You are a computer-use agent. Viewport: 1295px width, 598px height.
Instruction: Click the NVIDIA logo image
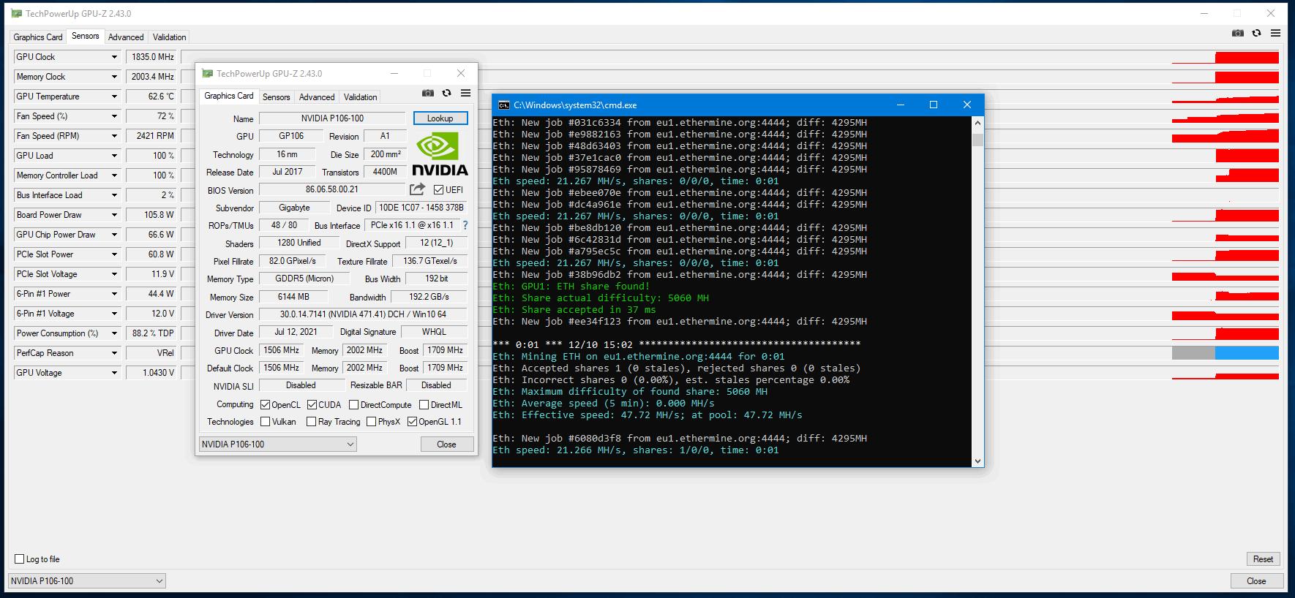click(440, 154)
